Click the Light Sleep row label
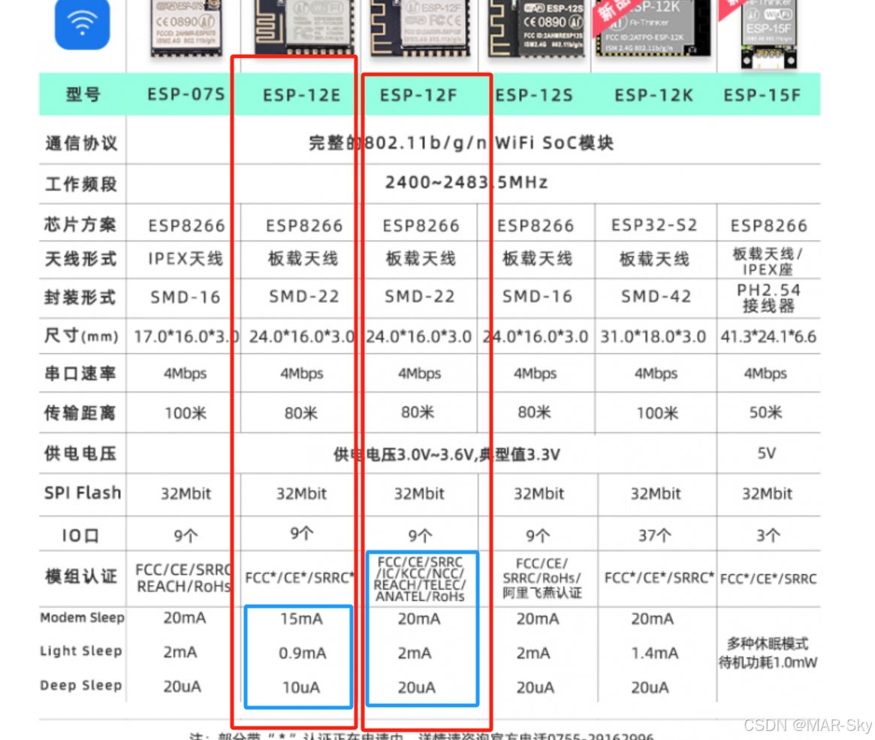Viewport: 875px width, 740px height. (81, 651)
